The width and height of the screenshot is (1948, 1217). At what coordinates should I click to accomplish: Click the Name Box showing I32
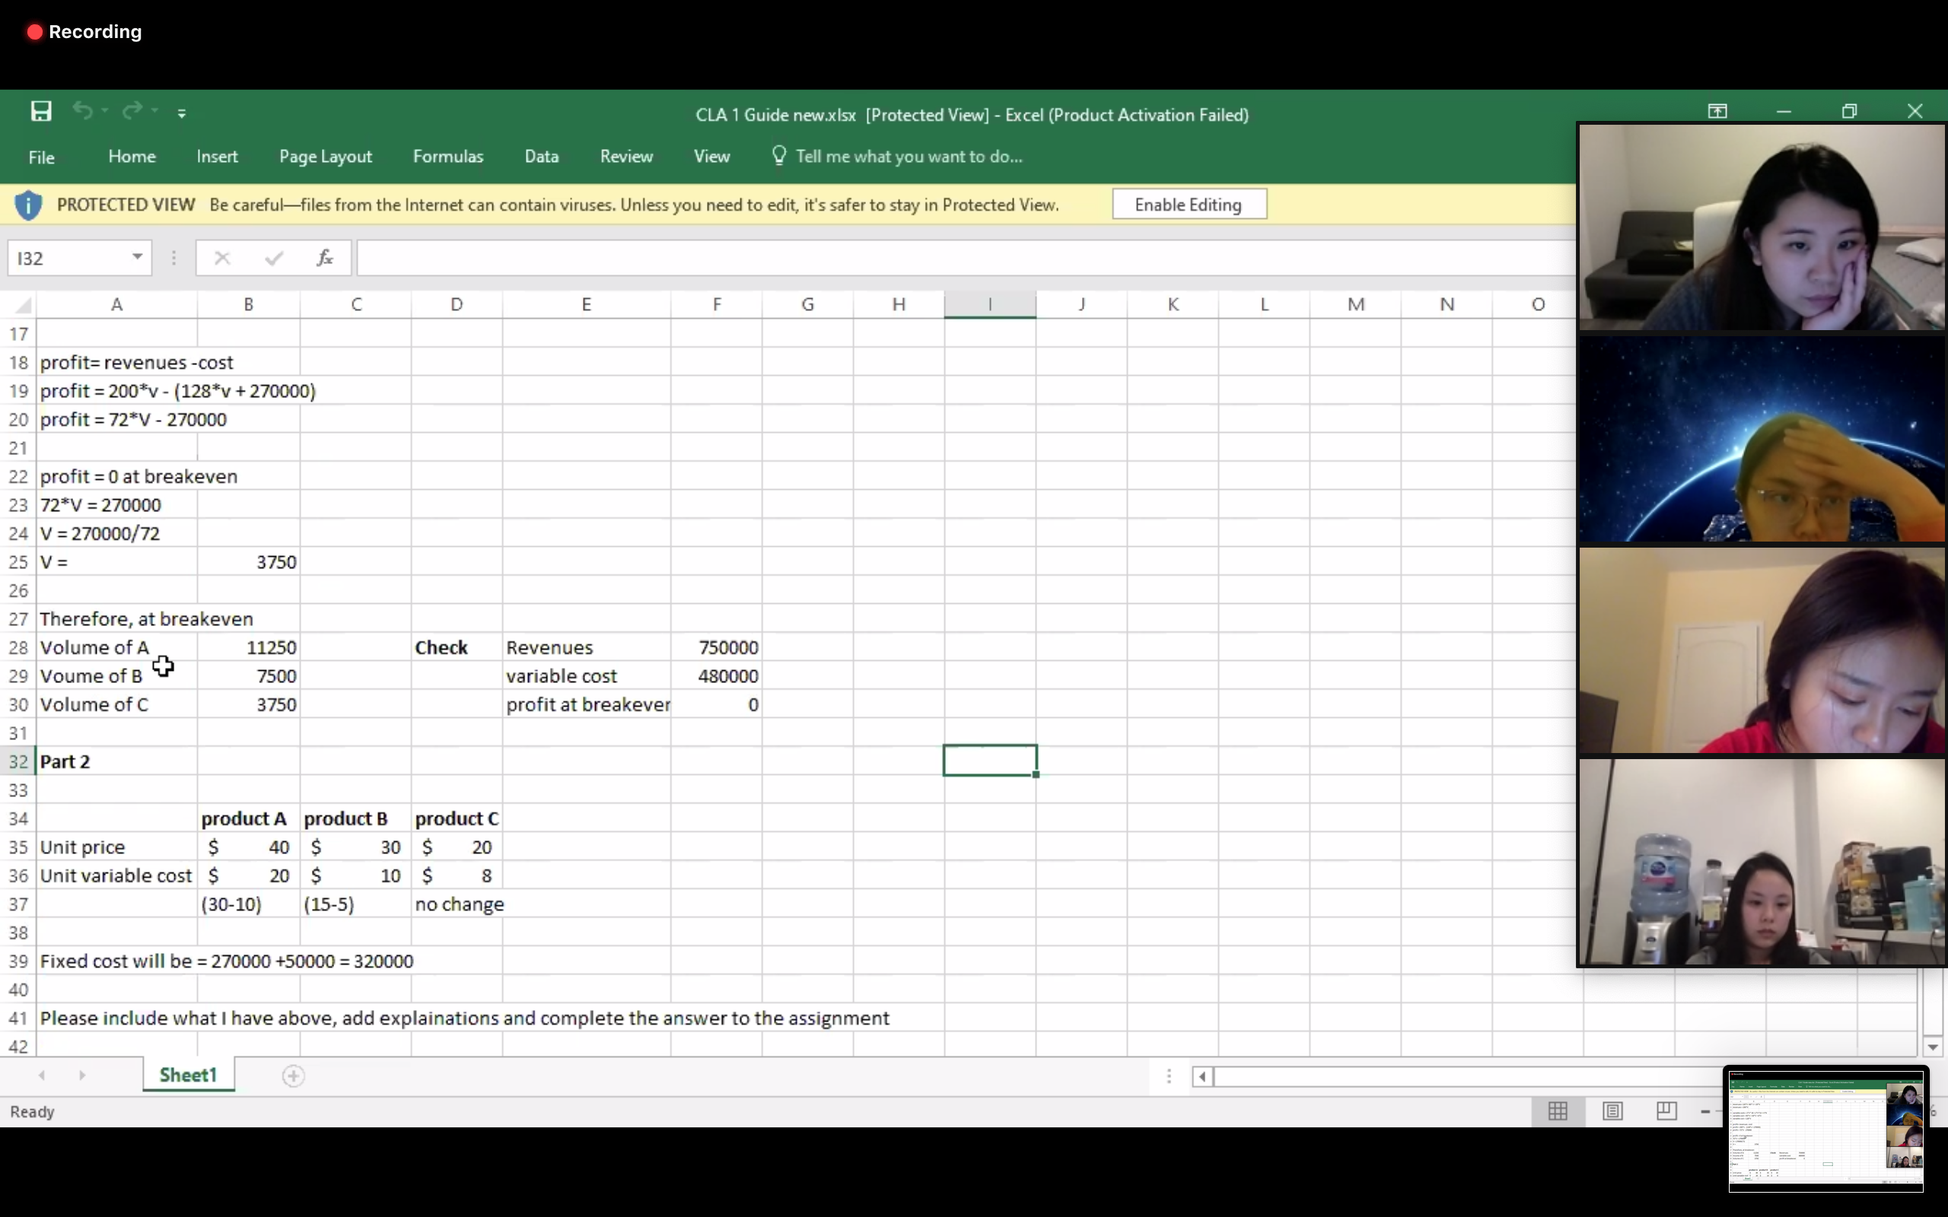click(68, 259)
